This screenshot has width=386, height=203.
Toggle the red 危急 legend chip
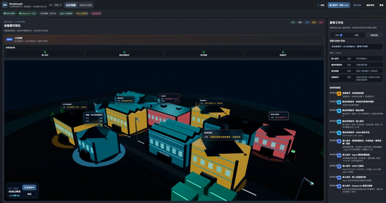[x=321, y=22]
